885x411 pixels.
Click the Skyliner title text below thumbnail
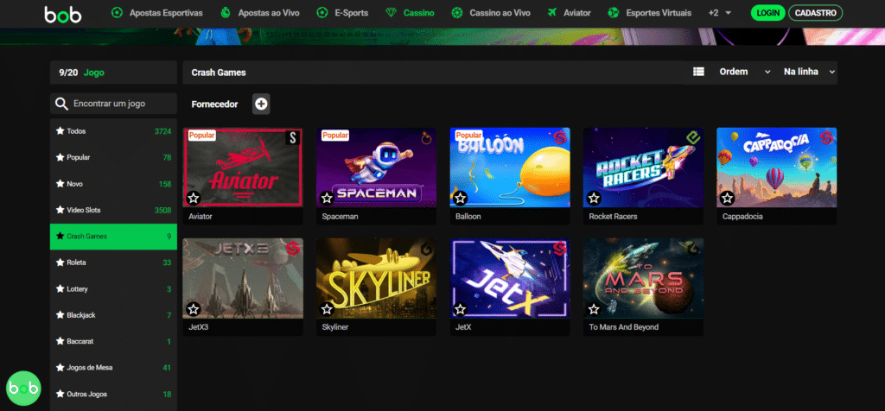334,327
